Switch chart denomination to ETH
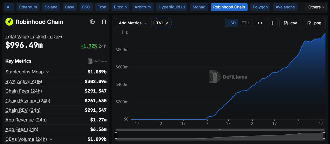 [x=245, y=23]
